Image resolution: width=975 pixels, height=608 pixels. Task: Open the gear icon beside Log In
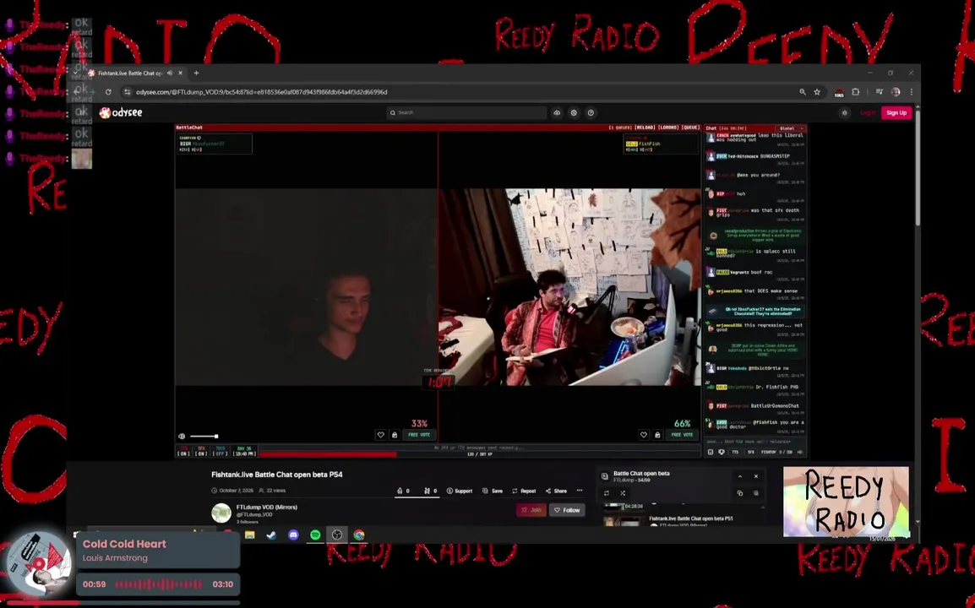pos(844,112)
